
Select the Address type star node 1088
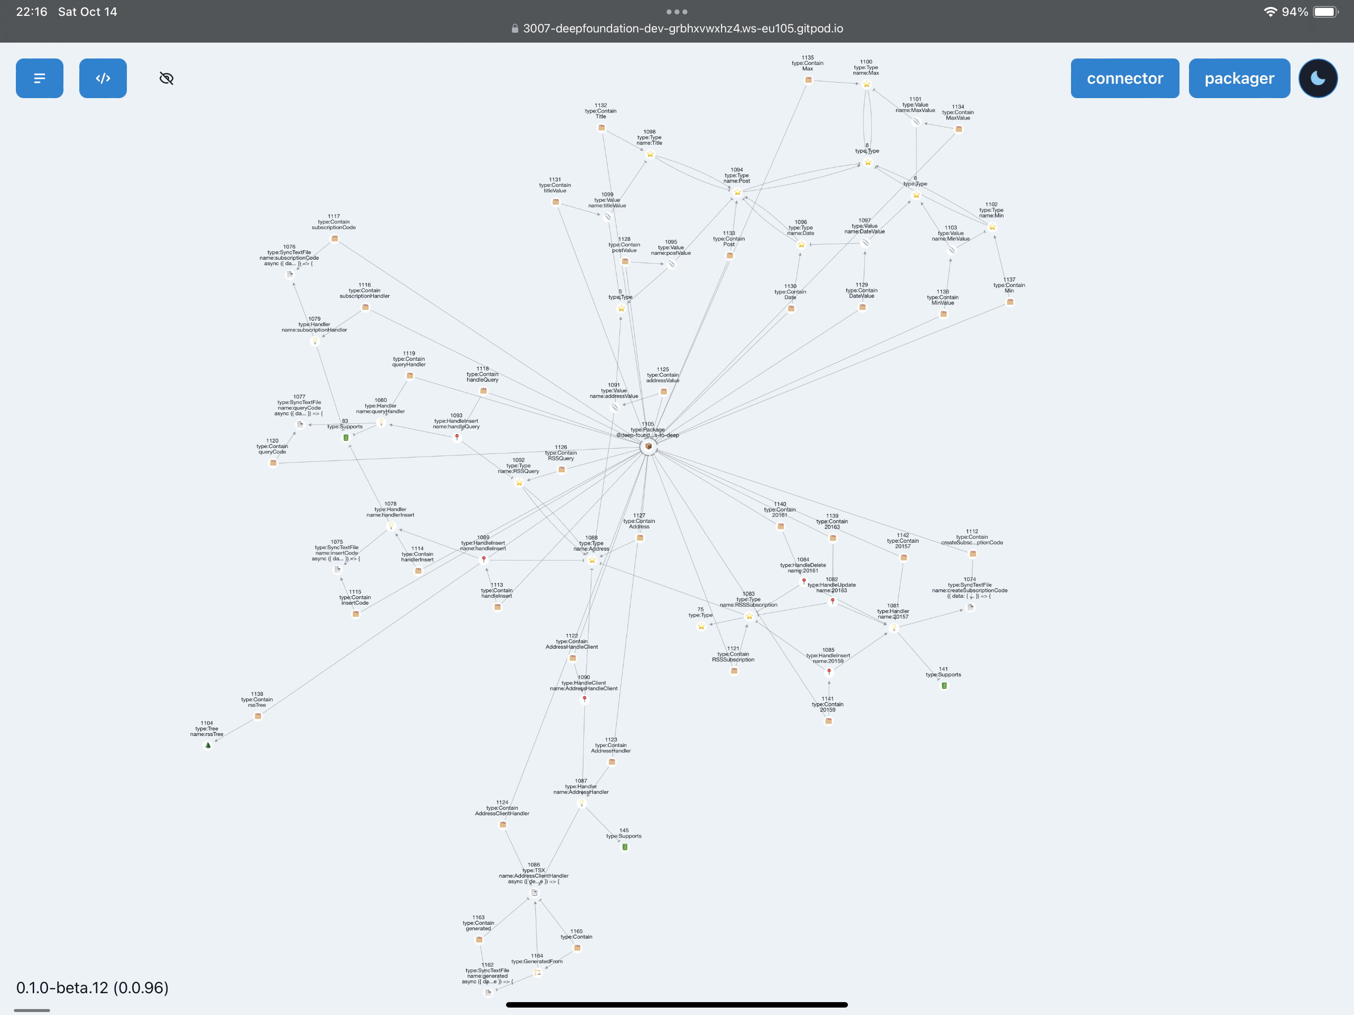click(x=592, y=560)
